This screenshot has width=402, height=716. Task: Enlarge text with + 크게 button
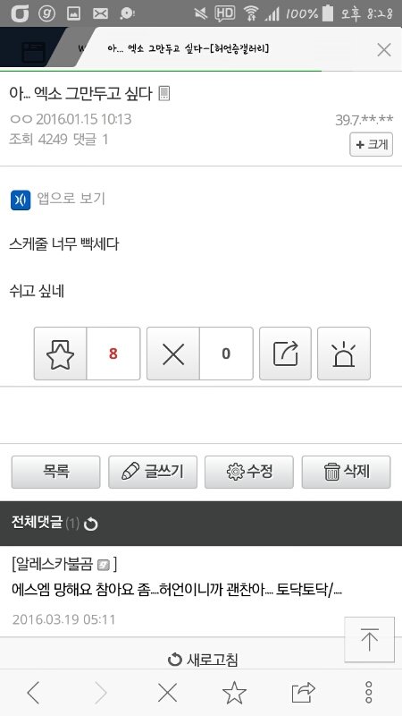pyautogui.click(x=371, y=145)
